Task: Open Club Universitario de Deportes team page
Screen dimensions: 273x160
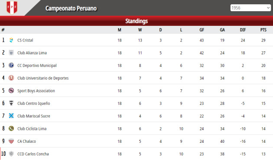Action: (x=43, y=78)
